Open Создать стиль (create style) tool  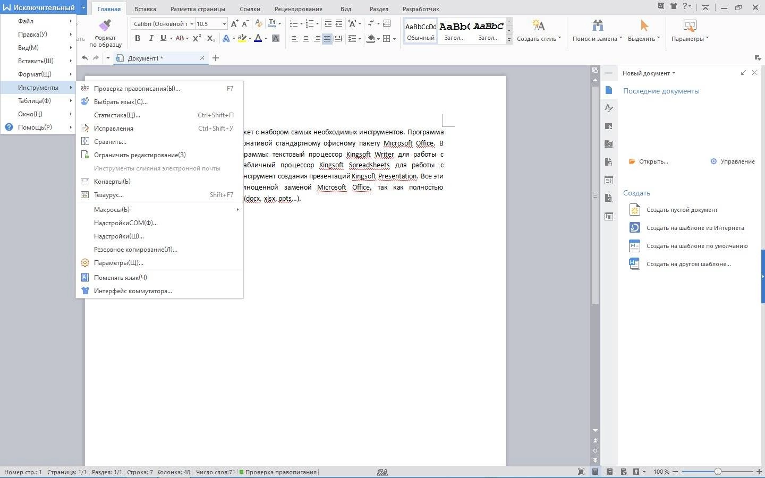[x=539, y=30]
